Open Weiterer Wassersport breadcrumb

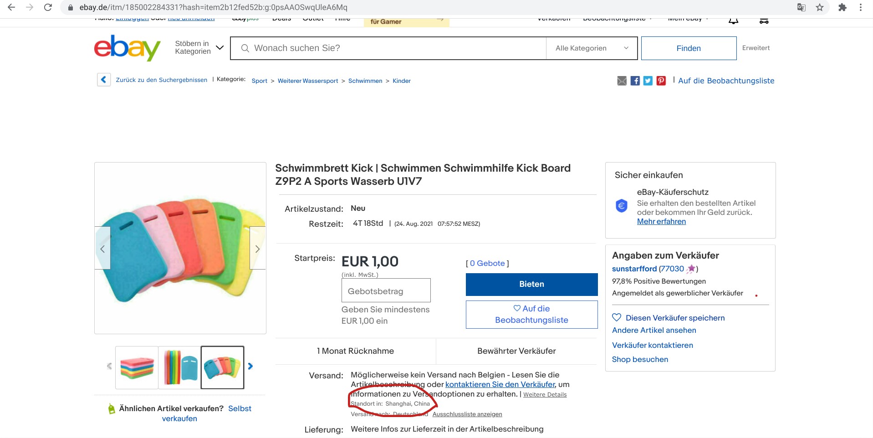click(x=308, y=81)
